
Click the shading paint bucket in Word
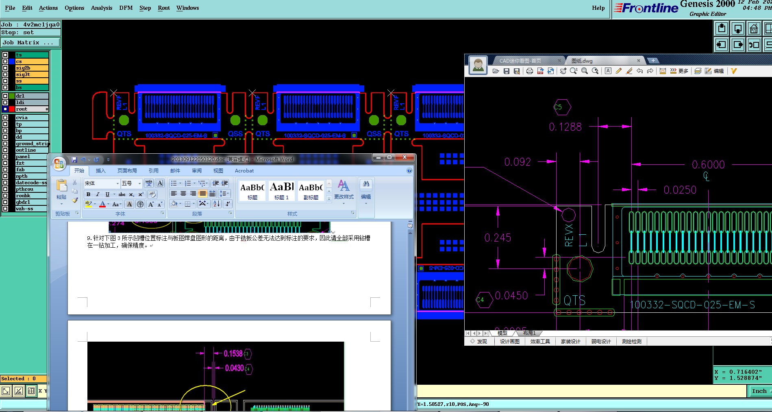pyautogui.click(x=174, y=204)
